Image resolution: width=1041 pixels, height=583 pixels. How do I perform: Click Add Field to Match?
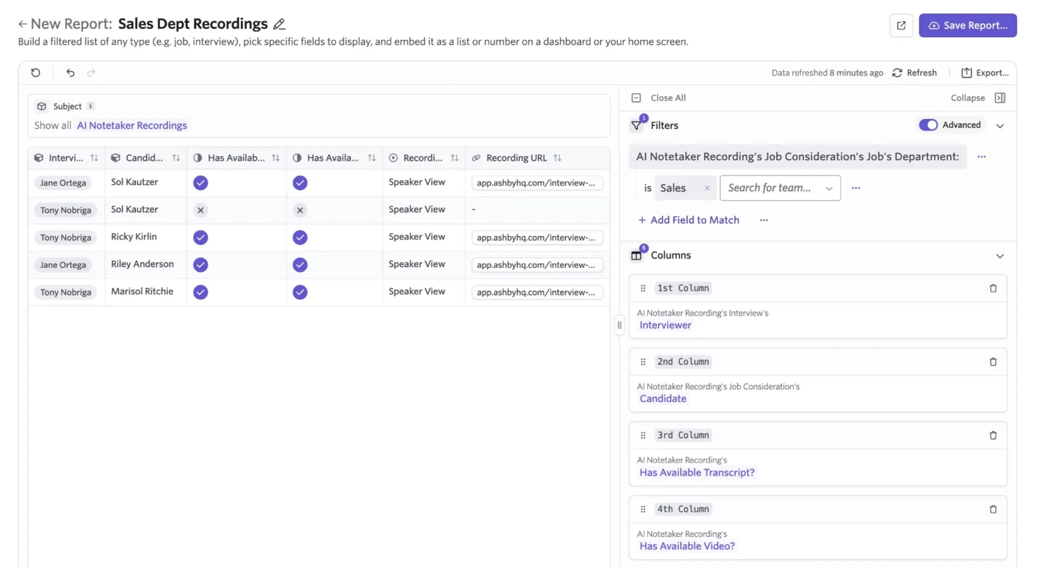pos(688,220)
